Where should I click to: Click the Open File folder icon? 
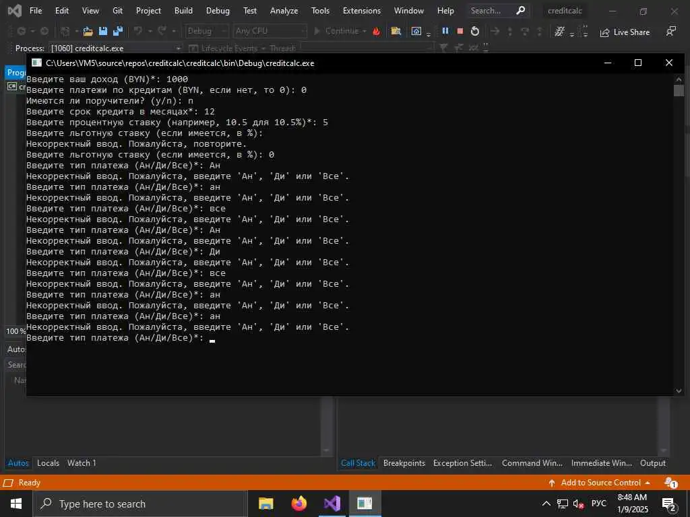[x=88, y=31]
